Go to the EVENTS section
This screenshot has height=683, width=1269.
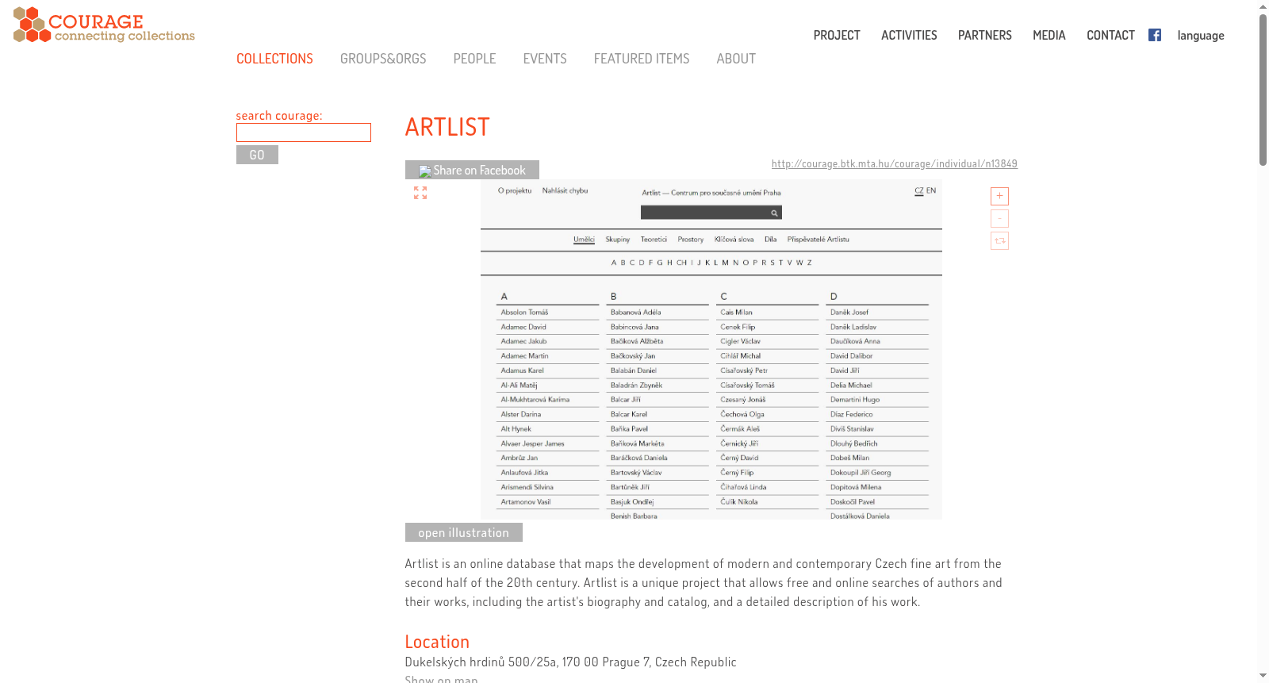pos(545,59)
